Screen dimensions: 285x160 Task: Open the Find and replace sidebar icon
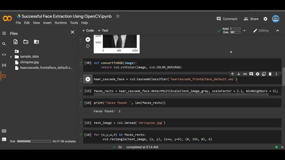pyautogui.click(x=4, y=44)
